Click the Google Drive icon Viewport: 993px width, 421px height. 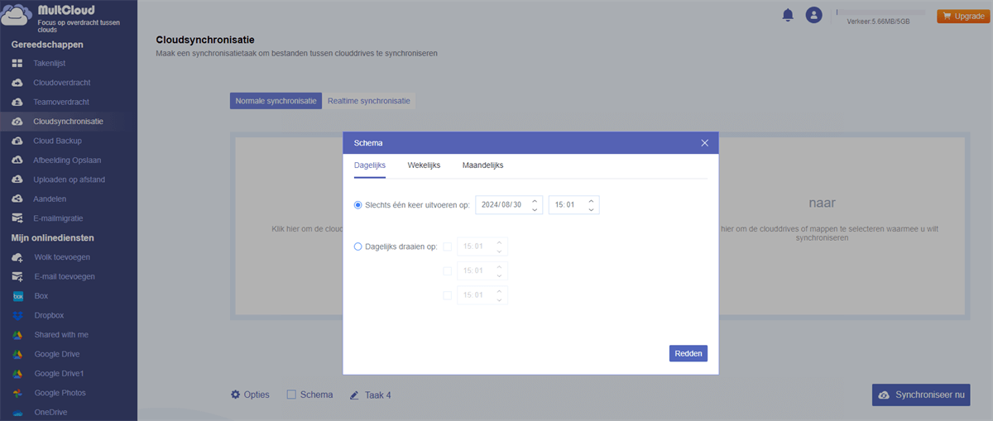(x=17, y=354)
